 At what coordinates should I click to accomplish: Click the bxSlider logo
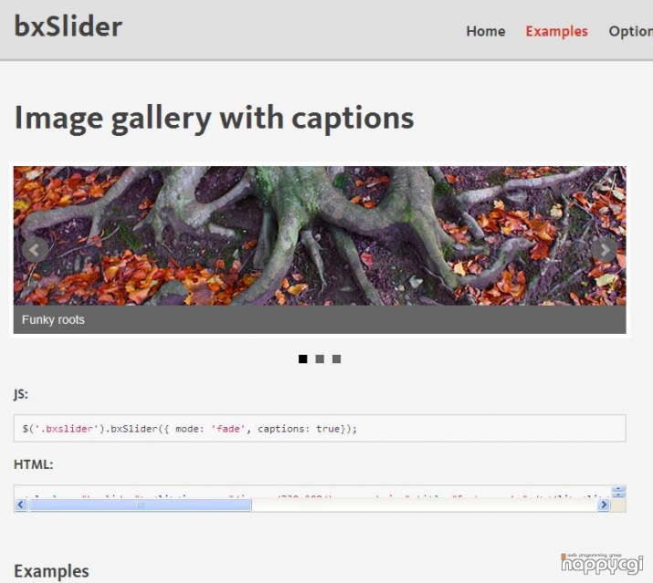point(68,26)
